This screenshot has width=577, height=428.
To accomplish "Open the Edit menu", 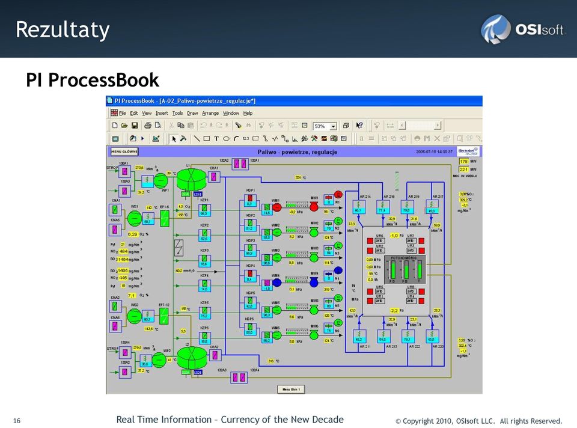I will click(134, 114).
